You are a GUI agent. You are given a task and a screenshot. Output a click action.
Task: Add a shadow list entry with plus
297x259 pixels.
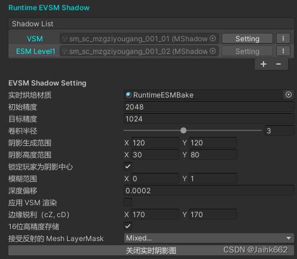(x=264, y=64)
